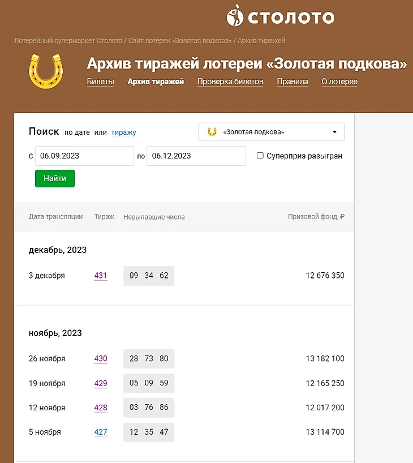Switch search mode to «тиражу»
Screen dimensions: 413x463
tap(123, 132)
